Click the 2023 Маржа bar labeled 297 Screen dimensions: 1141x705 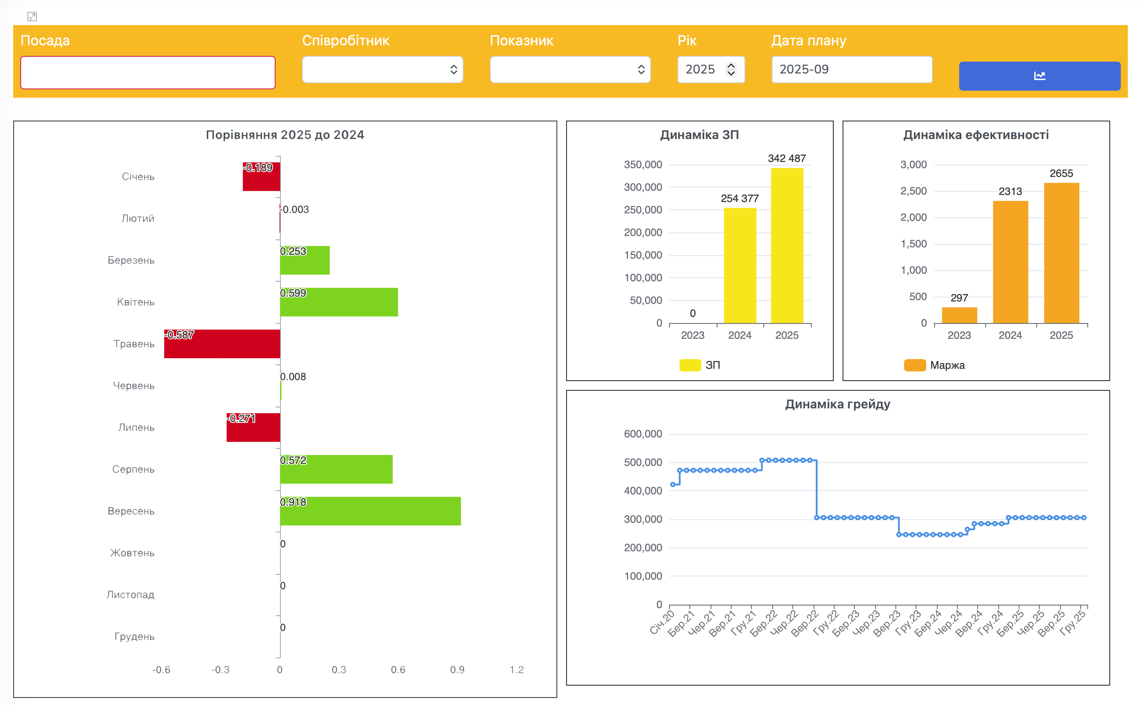pos(959,315)
